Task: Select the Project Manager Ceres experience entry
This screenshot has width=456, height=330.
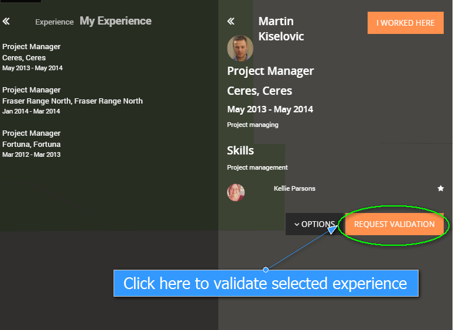Action: click(x=32, y=57)
